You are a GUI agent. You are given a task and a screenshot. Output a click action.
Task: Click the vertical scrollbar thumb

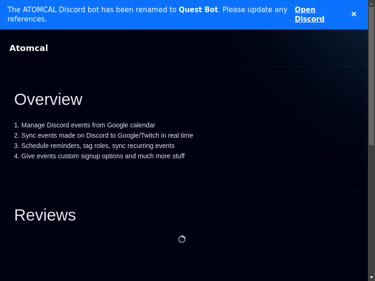coord(371,75)
